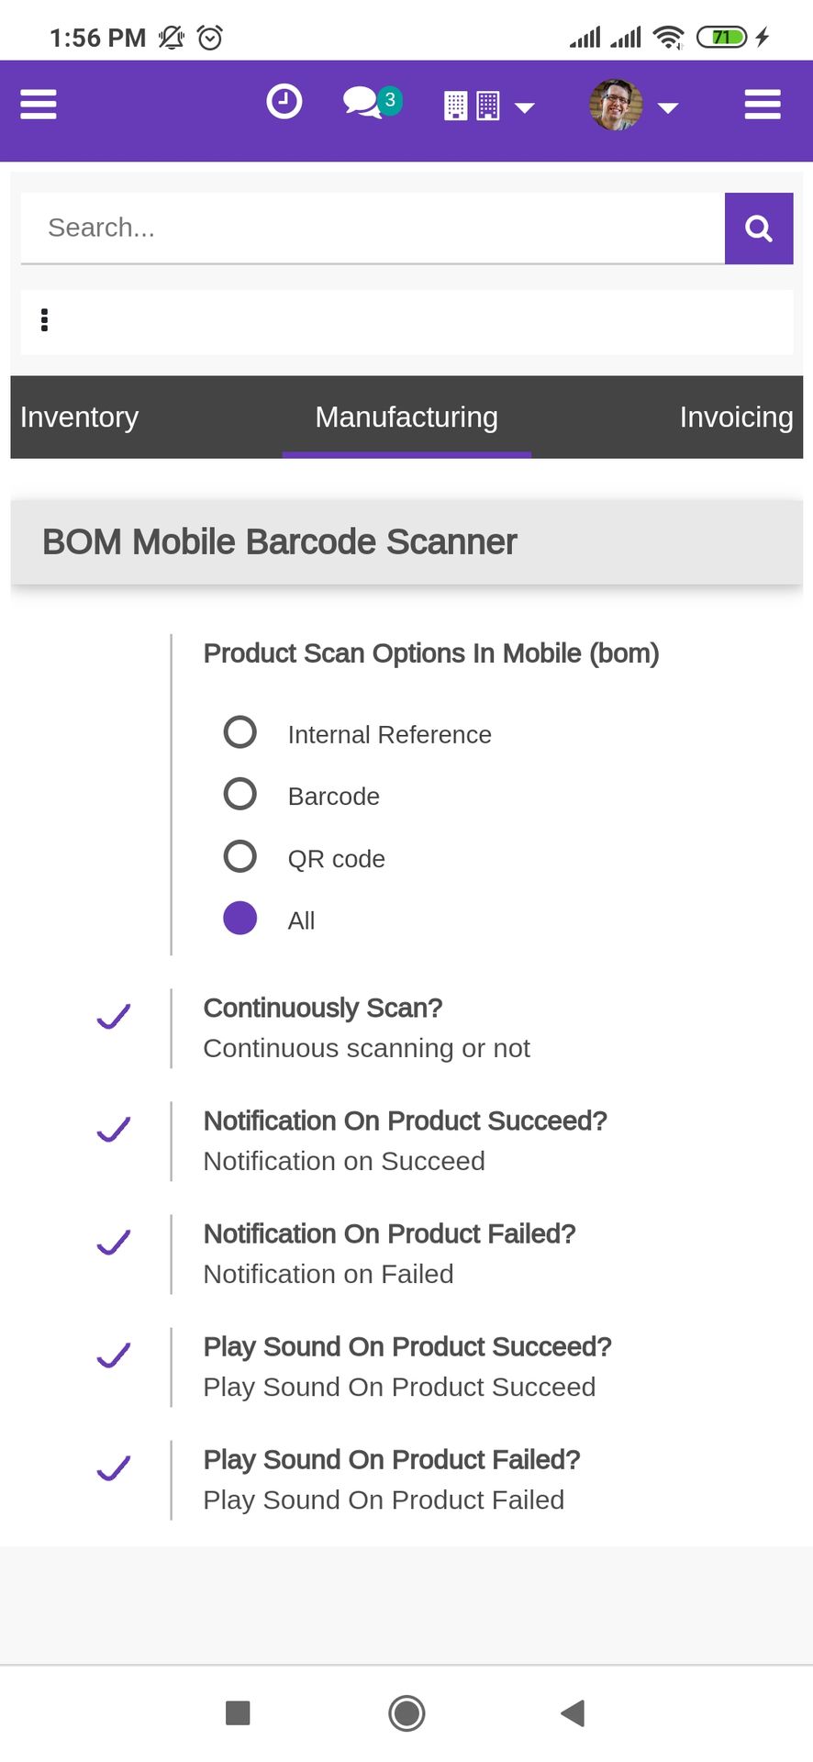The width and height of the screenshot is (813, 1762).
Task: Select the Internal Reference radio option
Action: click(240, 732)
